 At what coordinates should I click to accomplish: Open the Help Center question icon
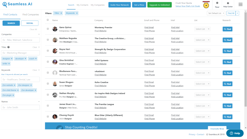click(228, 3)
